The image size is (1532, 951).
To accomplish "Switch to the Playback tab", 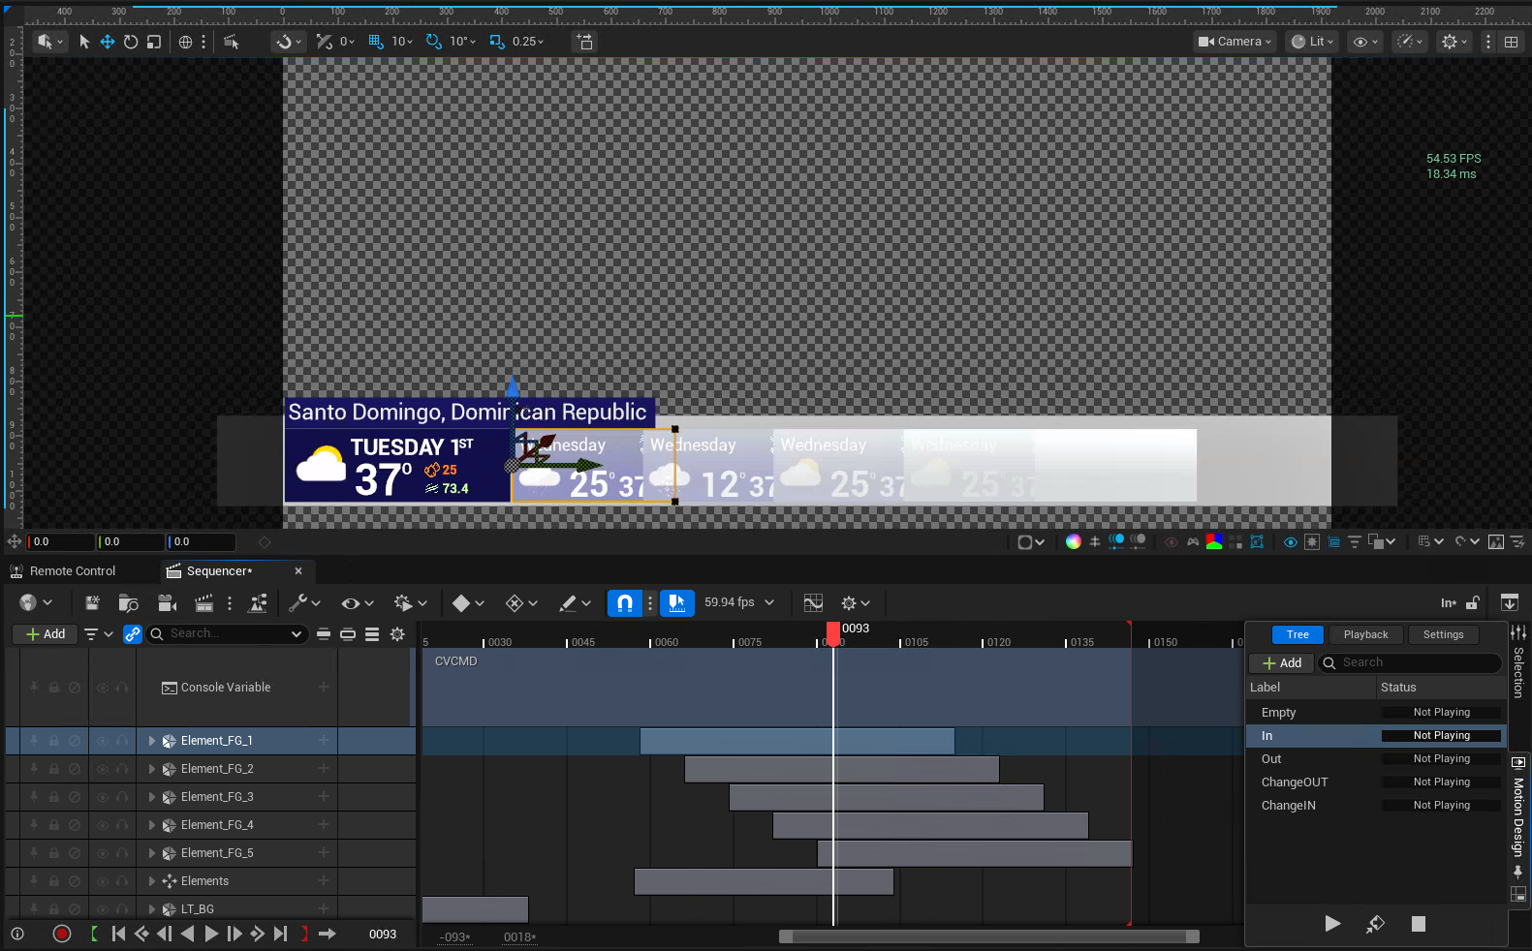I will (x=1365, y=635).
